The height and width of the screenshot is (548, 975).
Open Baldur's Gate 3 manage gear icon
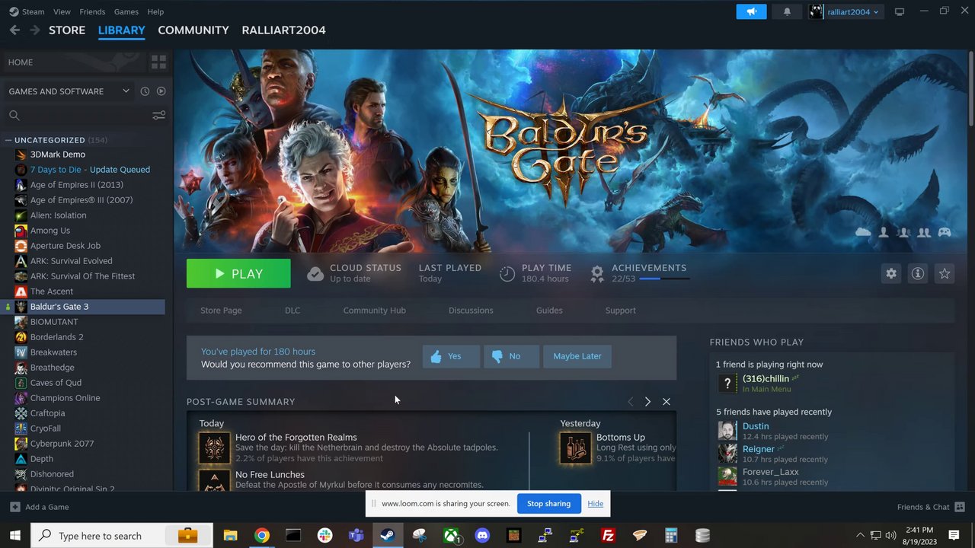[x=890, y=273]
